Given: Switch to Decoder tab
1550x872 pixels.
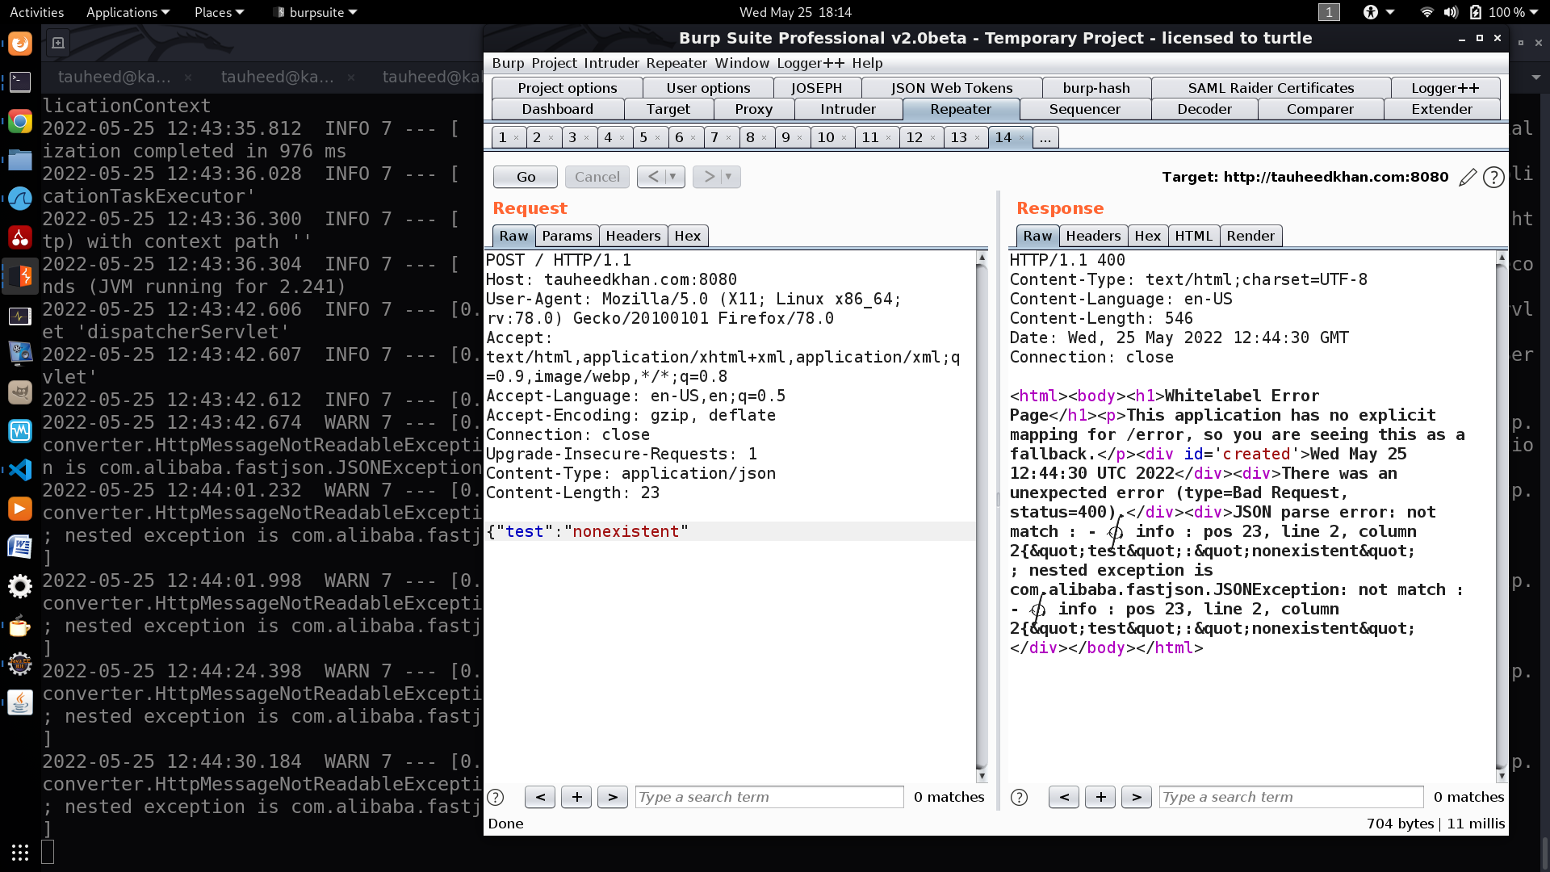Looking at the screenshot, I should coord(1204,109).
